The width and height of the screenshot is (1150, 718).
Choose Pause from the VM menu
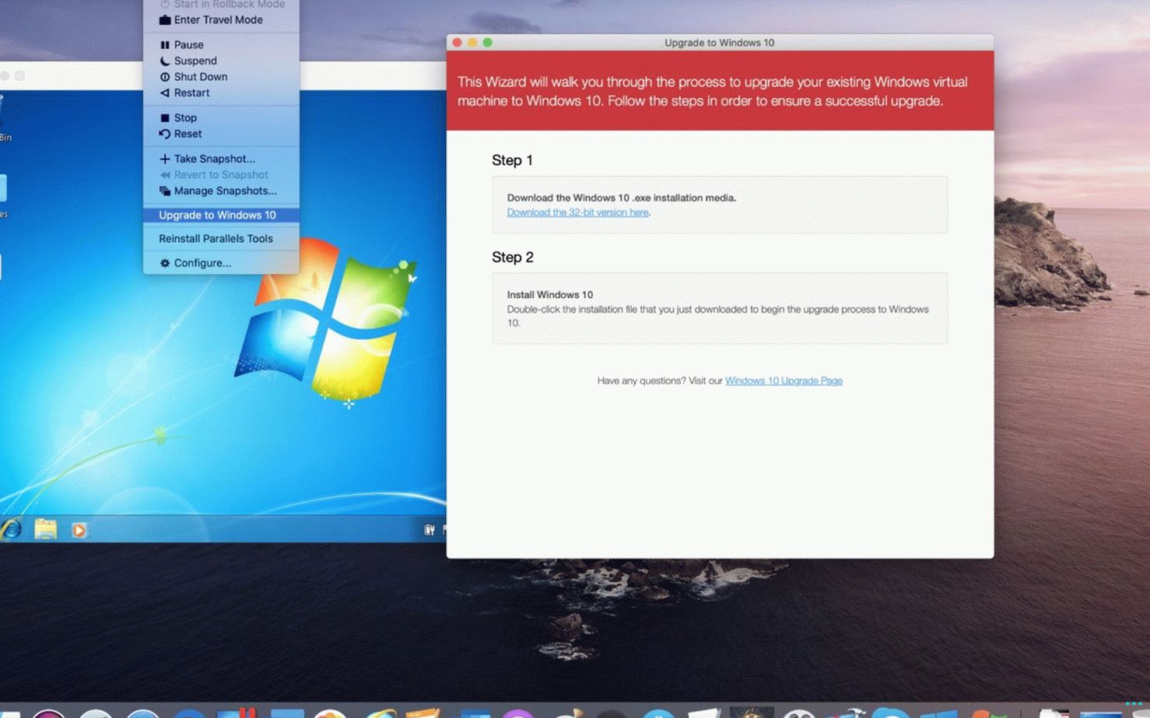[221, 44]
